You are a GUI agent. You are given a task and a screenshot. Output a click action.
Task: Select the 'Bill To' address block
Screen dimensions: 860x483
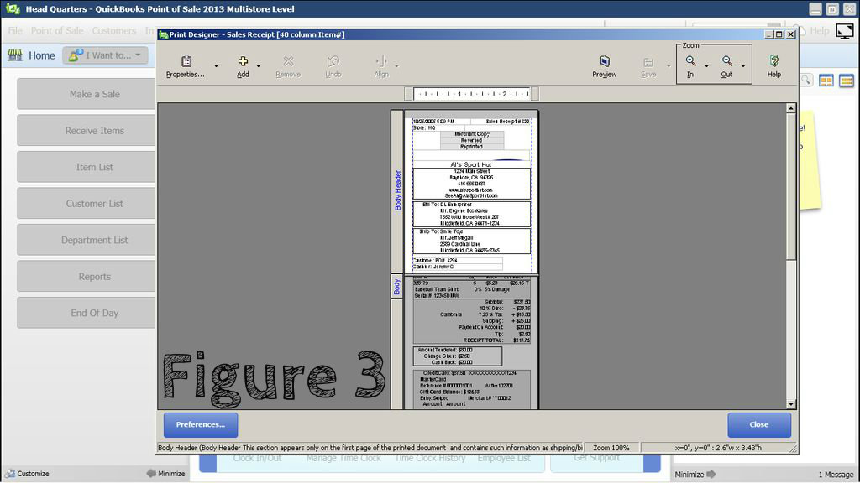pyautogui.click(x=472, y=214)
